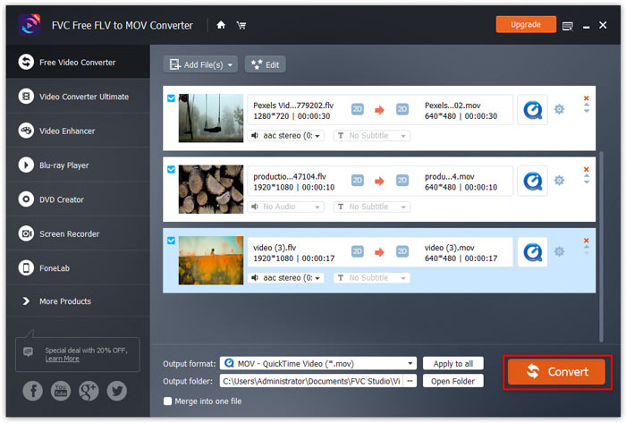Open the QuickTime format icon for video (3) row
Screen dimensions: 626x423
(x=532, y=252)
